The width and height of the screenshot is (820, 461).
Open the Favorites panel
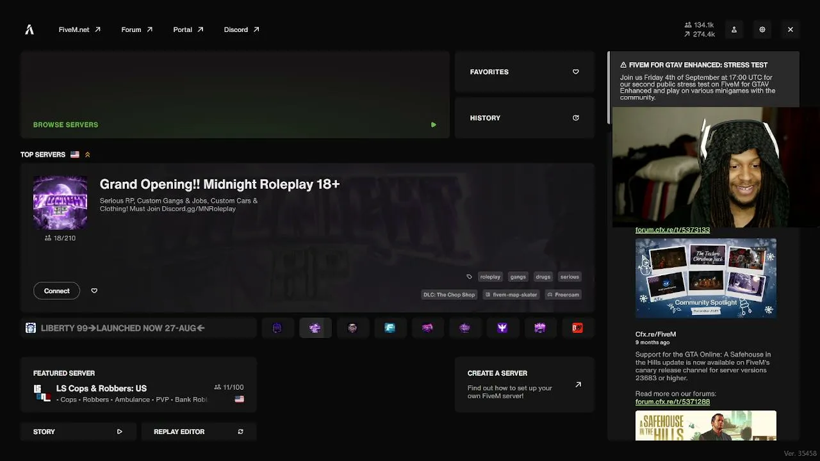coord(525,72)
